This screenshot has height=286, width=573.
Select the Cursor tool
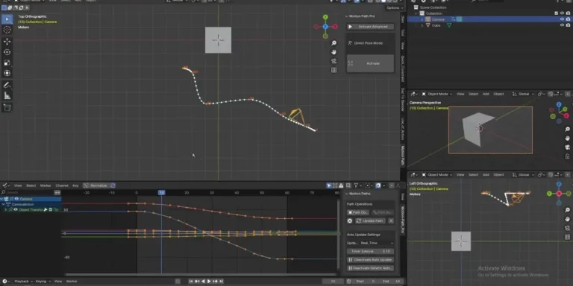click(7, 30)
